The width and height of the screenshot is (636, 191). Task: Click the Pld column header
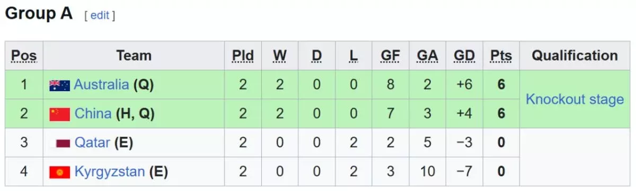pos(243,56)
